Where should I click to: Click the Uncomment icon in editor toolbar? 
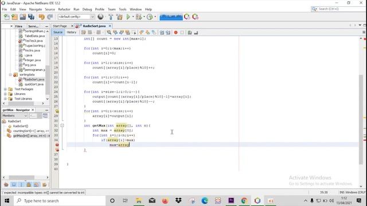tap(196, 33)
